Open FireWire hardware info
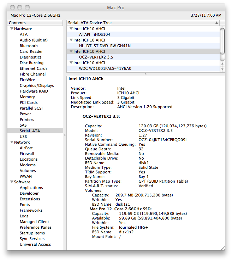Image resolution: width=232 pixels, height=261 pixels. click(x=27, y=80)
